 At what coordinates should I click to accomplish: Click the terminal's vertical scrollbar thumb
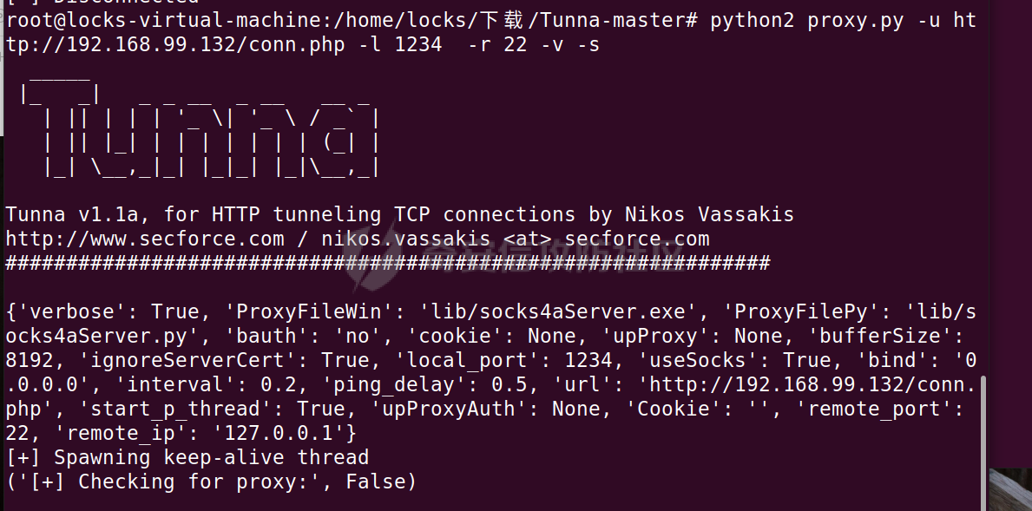[984, 442]
